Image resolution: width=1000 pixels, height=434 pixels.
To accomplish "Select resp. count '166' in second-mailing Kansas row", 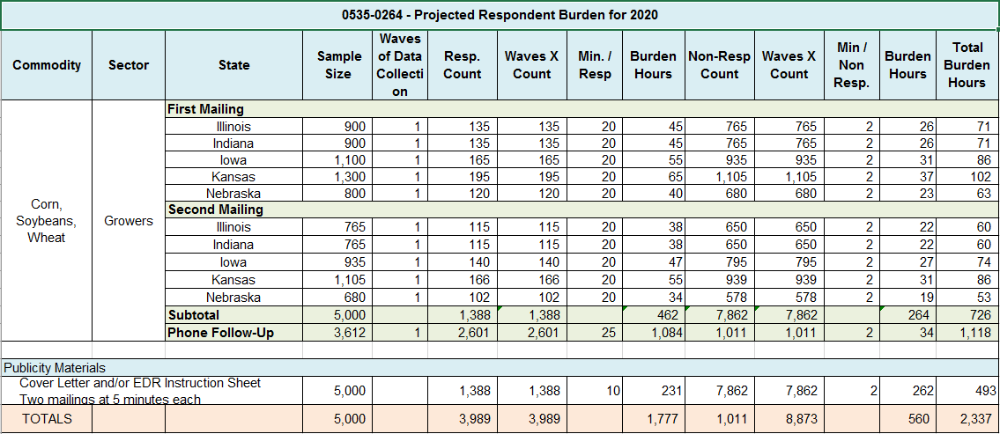I will [463, 279].
